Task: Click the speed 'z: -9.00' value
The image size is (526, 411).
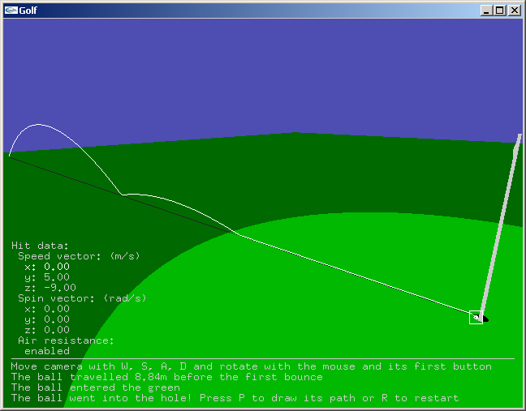Action: (50, 288)
